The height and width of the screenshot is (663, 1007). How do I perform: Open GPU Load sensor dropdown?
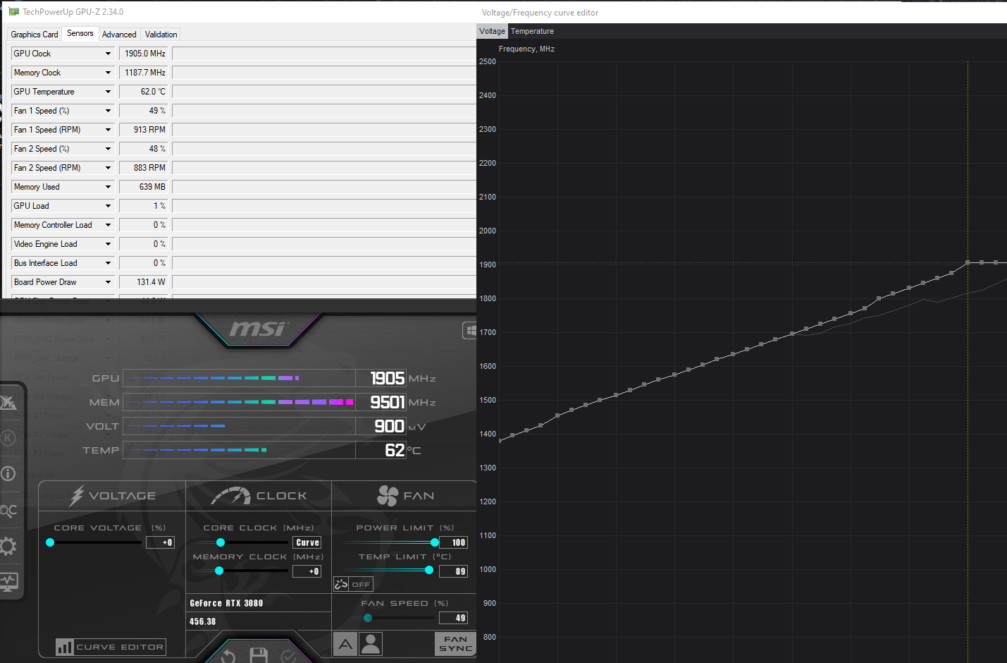point(108,206)
